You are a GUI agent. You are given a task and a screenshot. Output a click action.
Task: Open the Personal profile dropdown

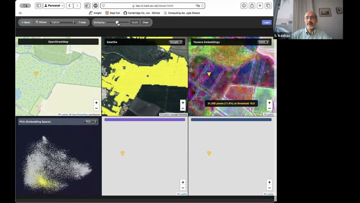pyautogui.click(x=54, y=6)
